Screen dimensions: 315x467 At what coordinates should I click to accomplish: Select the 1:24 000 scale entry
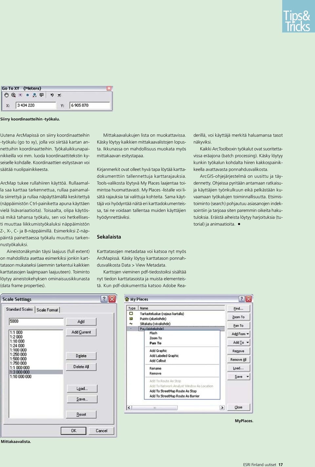pos(36,346)
